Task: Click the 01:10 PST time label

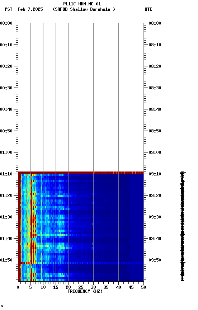Action: pyautogui.click(x=6, y=174)
